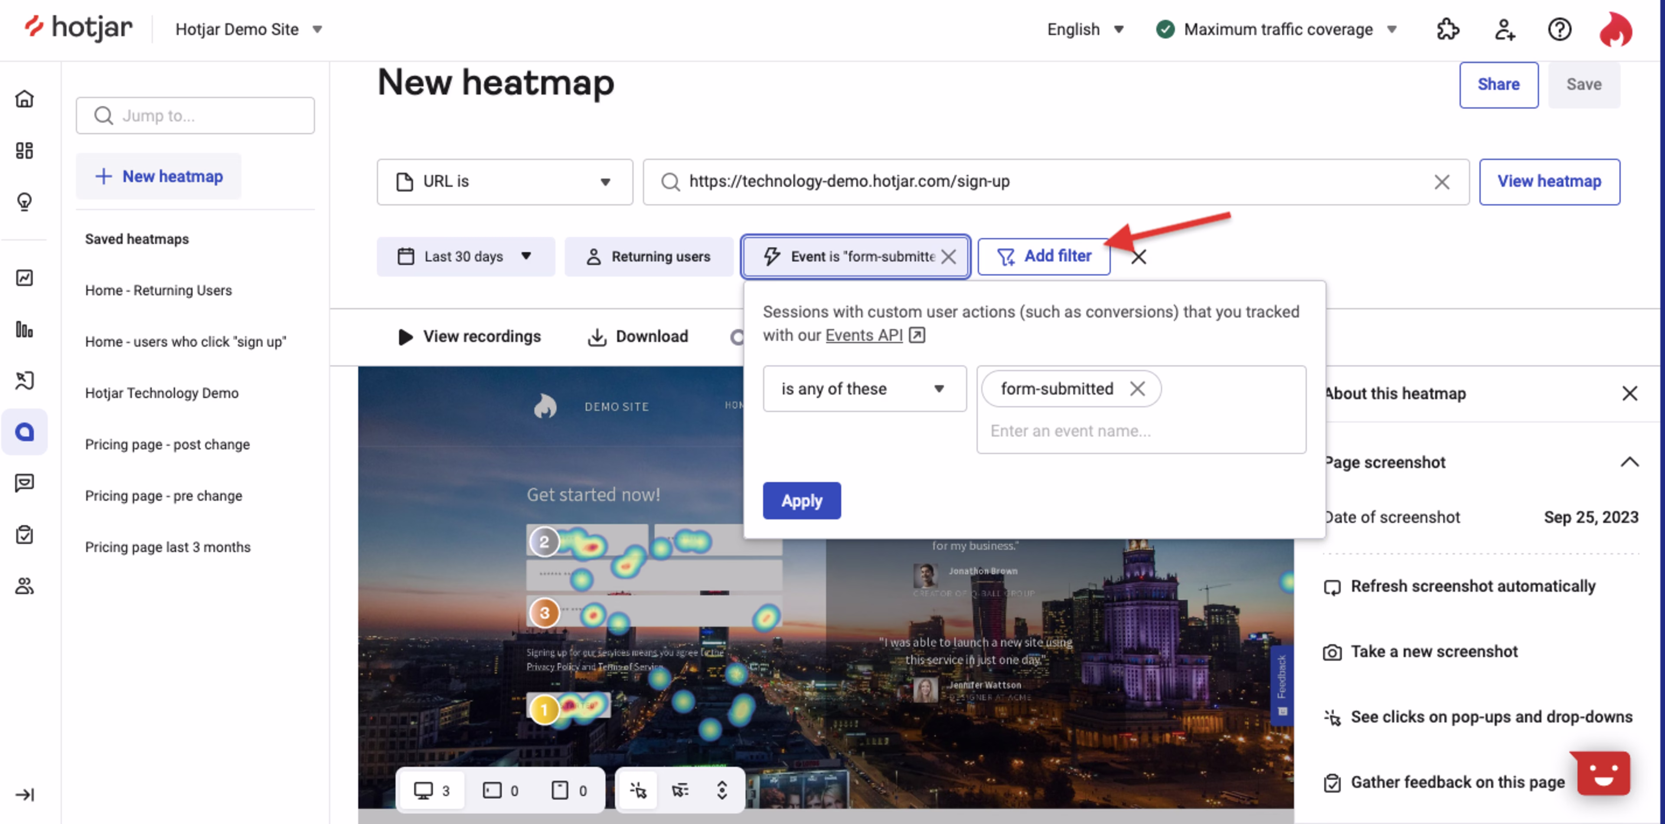Open the 'Last 30 days' date dropdown

(465, 256)
